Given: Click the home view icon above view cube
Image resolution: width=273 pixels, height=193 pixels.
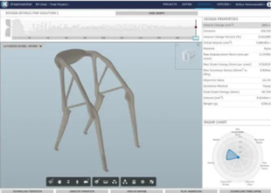Looking at the screenshot, I should coord(177,46).
